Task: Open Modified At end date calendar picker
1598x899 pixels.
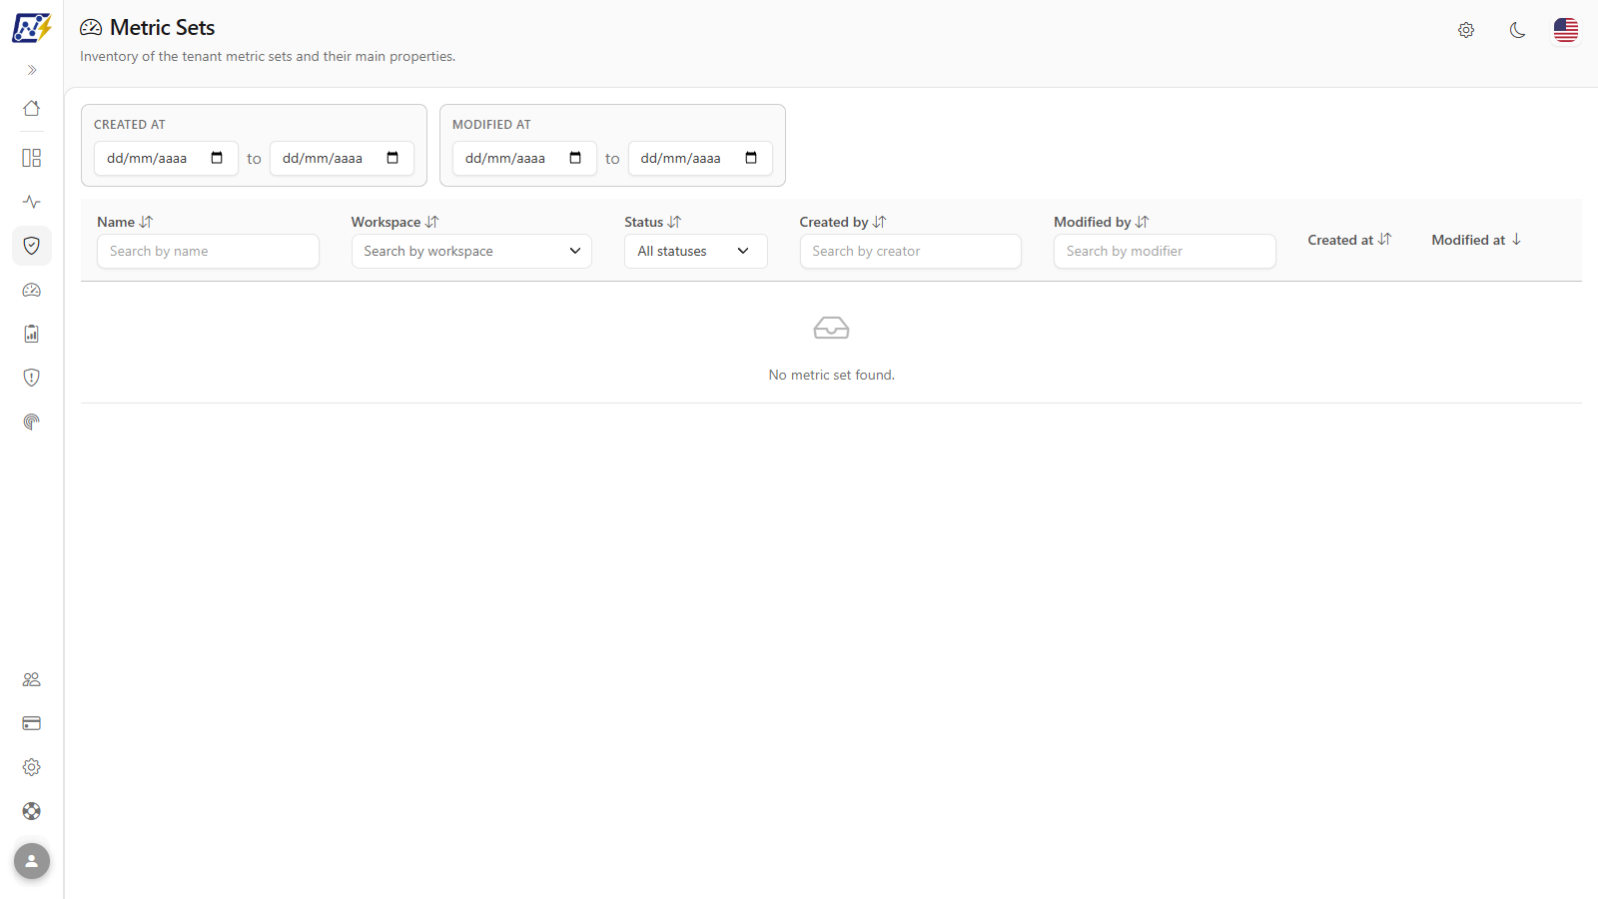Action: click(x=751, y=158)
